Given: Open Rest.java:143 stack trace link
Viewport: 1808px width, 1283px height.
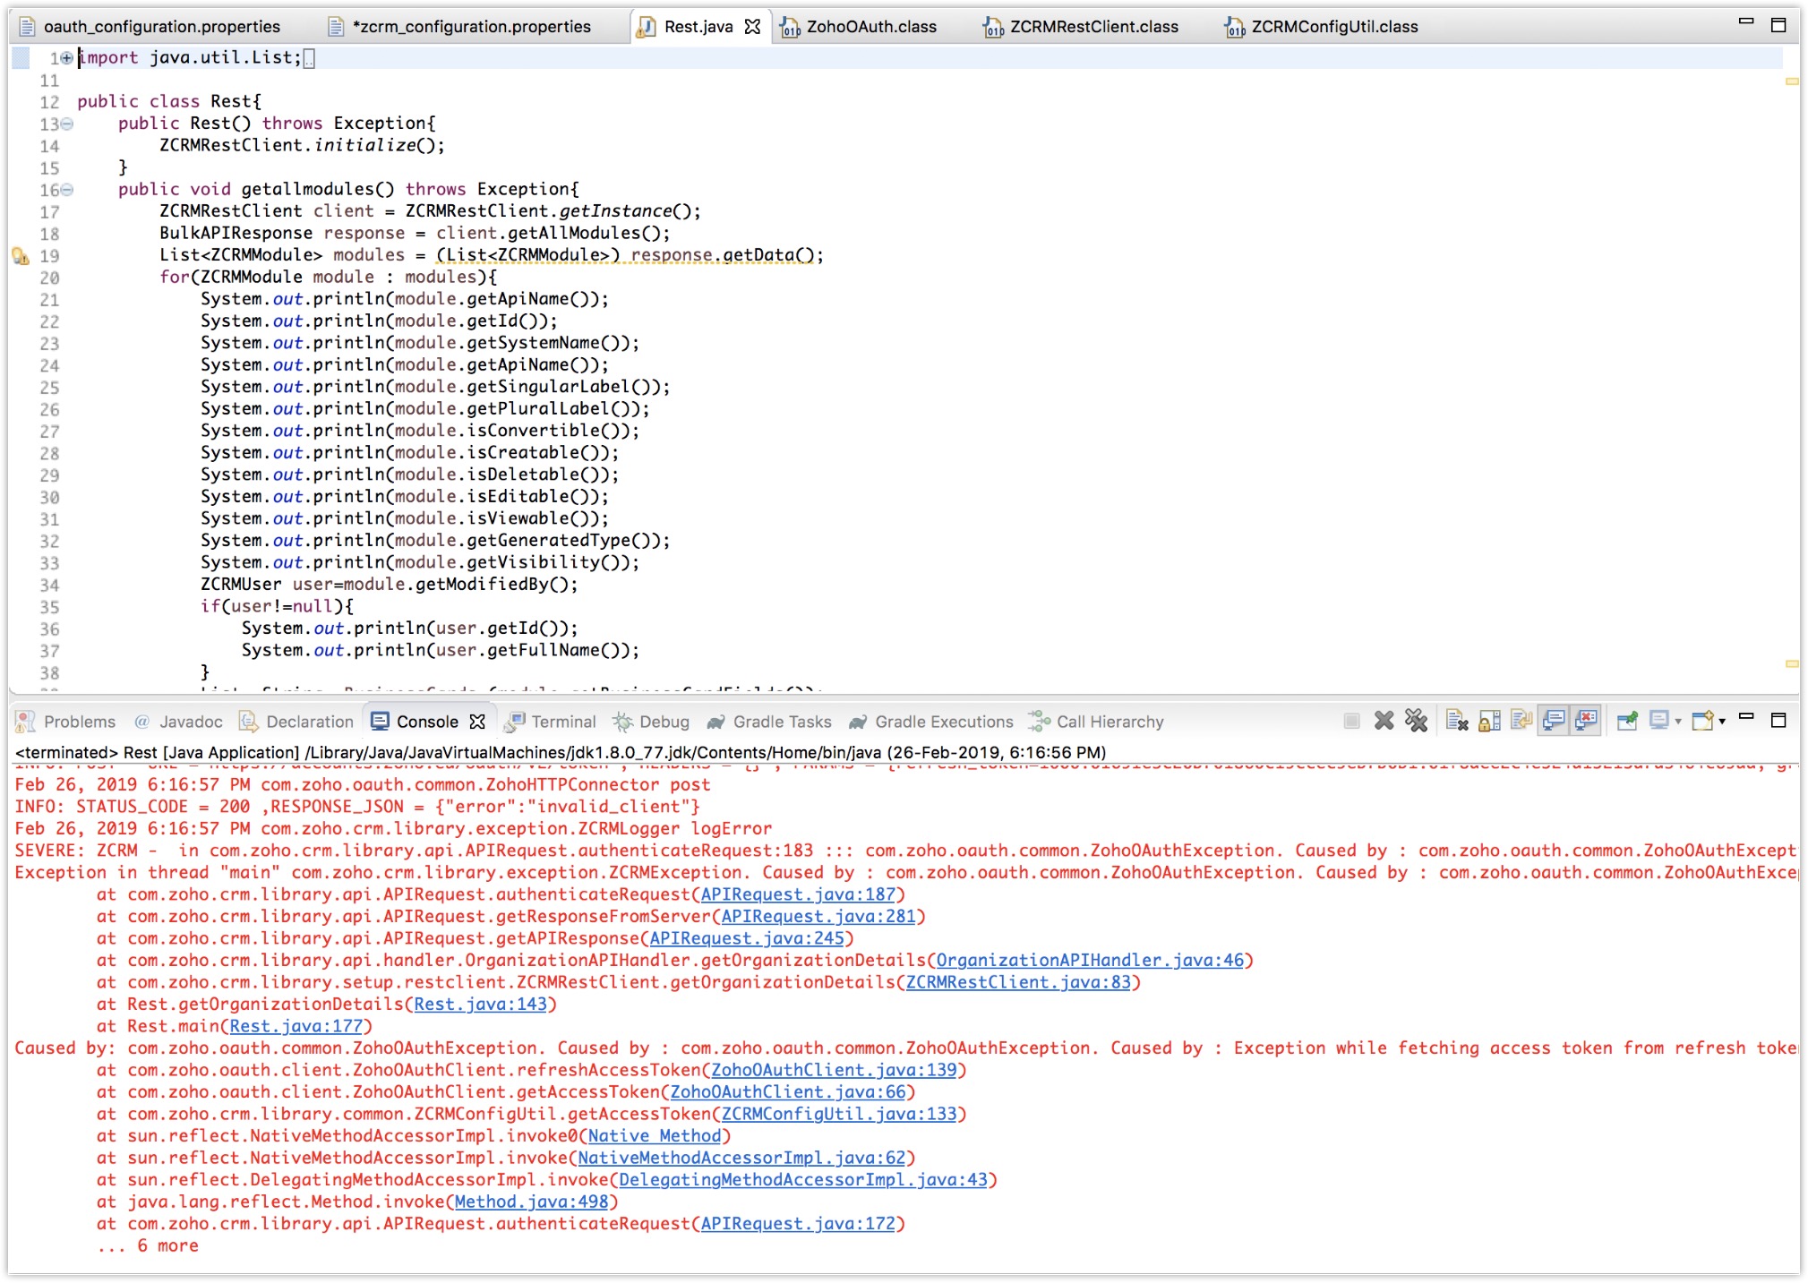Looking at the screenshot, I should 480,1005.
